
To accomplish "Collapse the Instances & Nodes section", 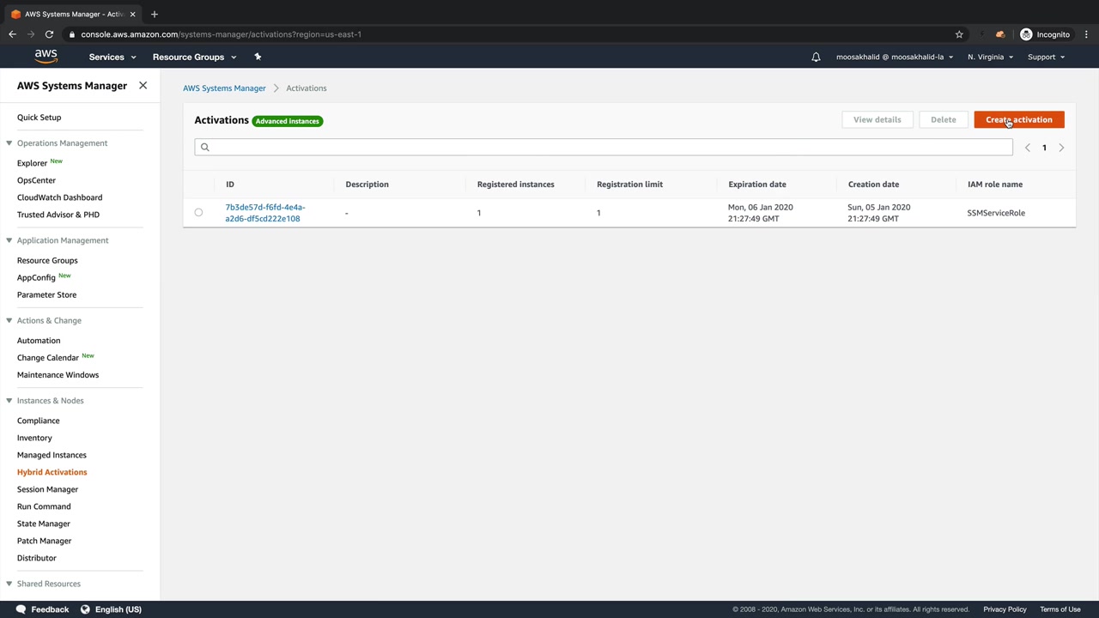I will pyautogui.click(x=9, y=401).
